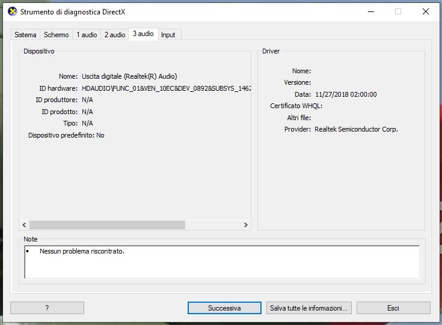Click the hardware ID value HDAUDIO\FUNC_01

[167, 88]
